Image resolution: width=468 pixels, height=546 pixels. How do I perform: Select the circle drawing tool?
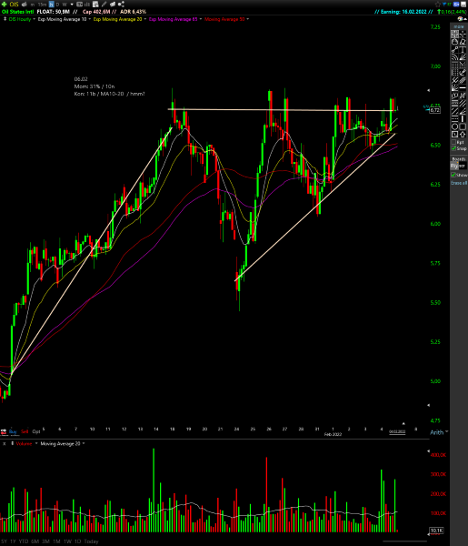tap(454, 126)
